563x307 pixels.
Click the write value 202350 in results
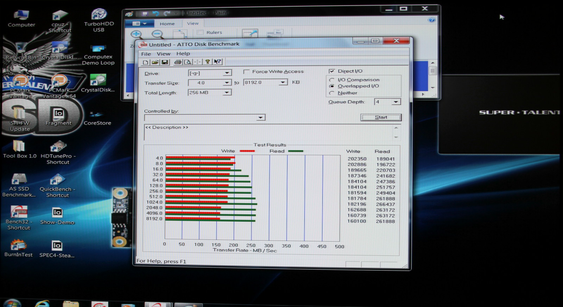click(357, 159)
